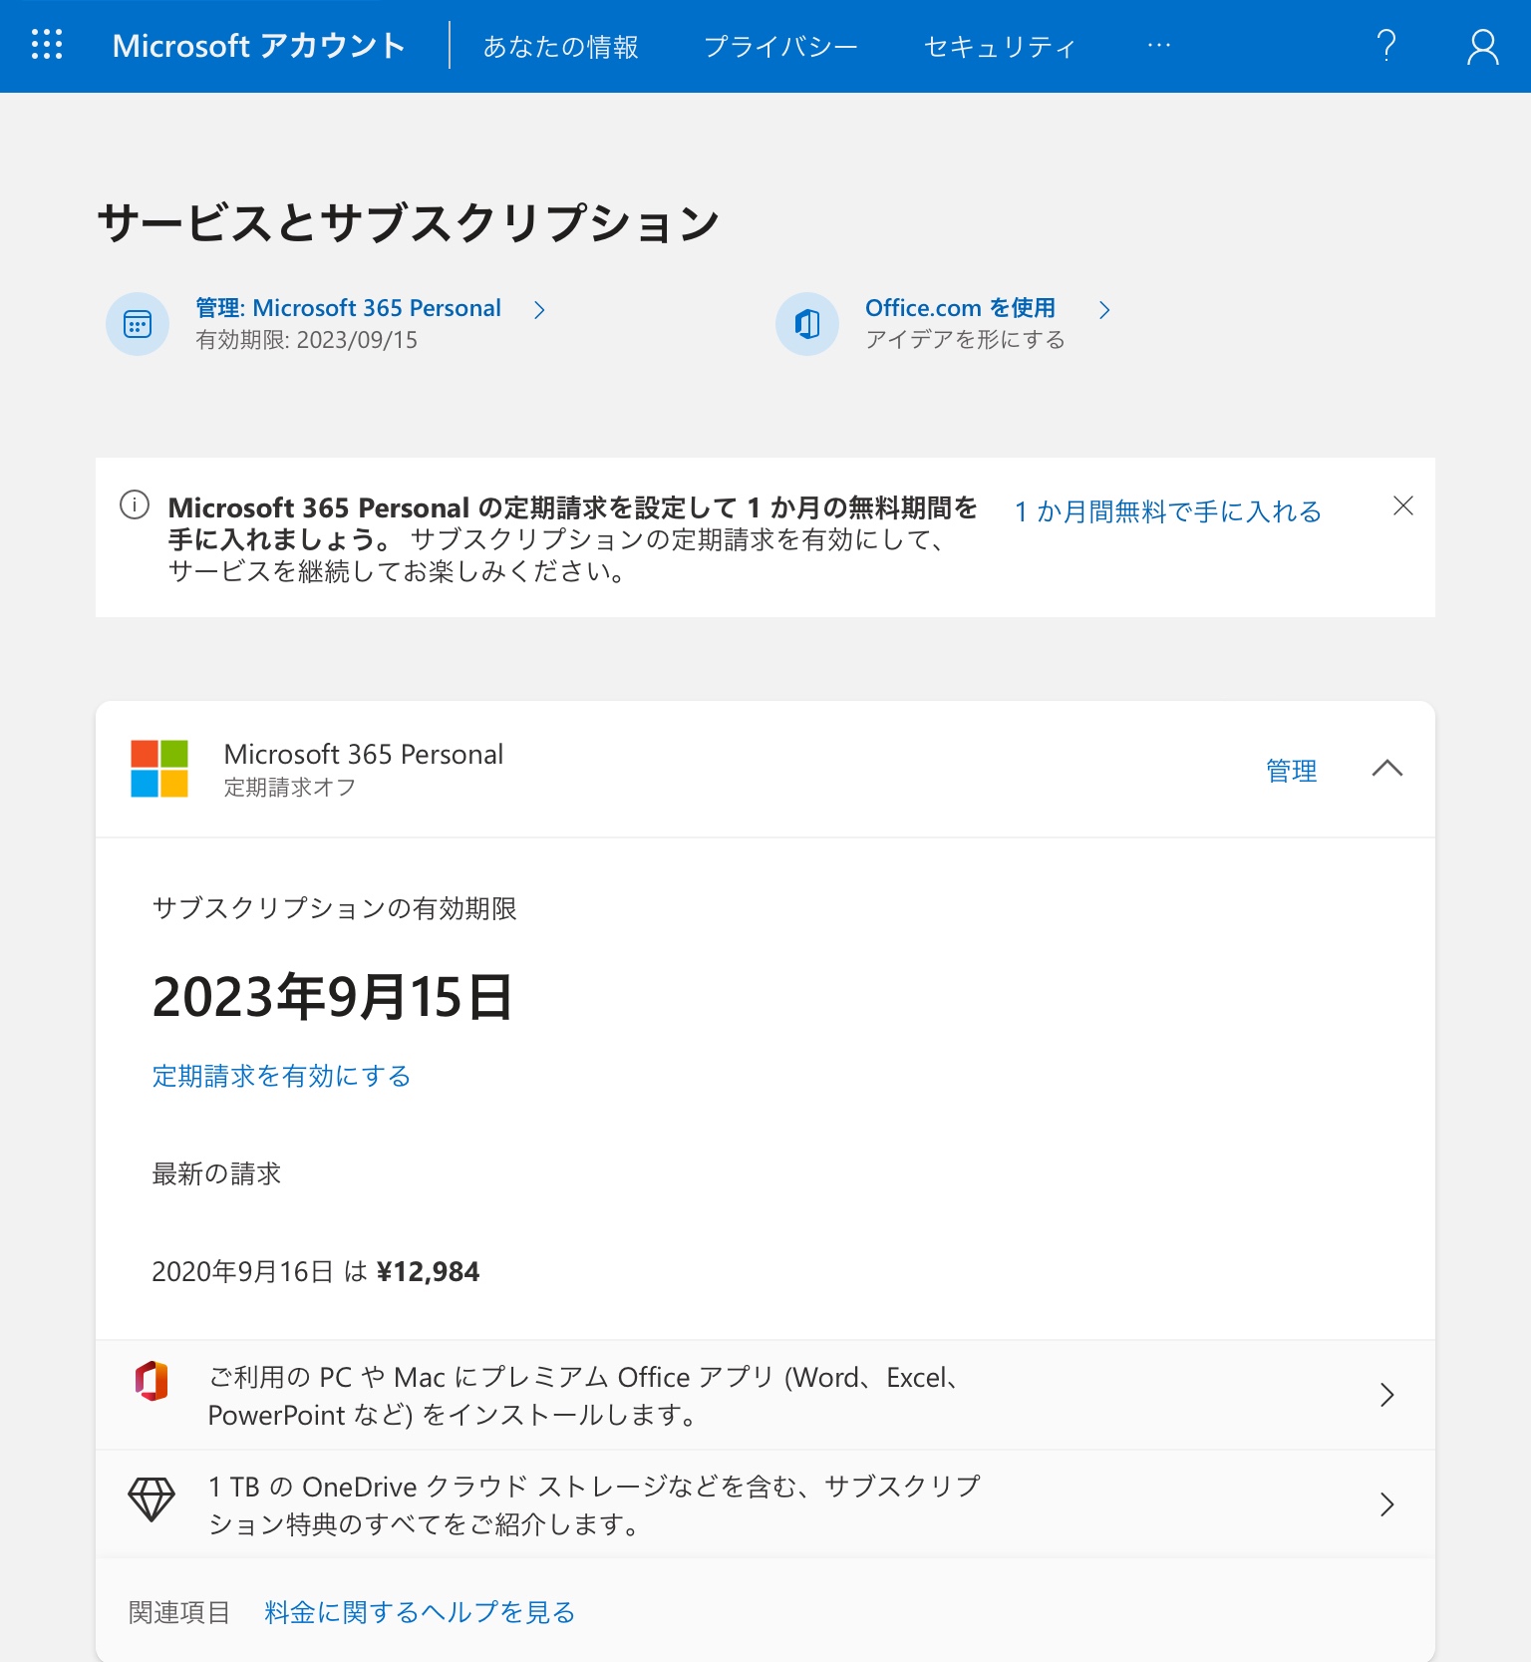
Task: Click the Office icon beside Office.com を使用
Action: click(807, 324)
